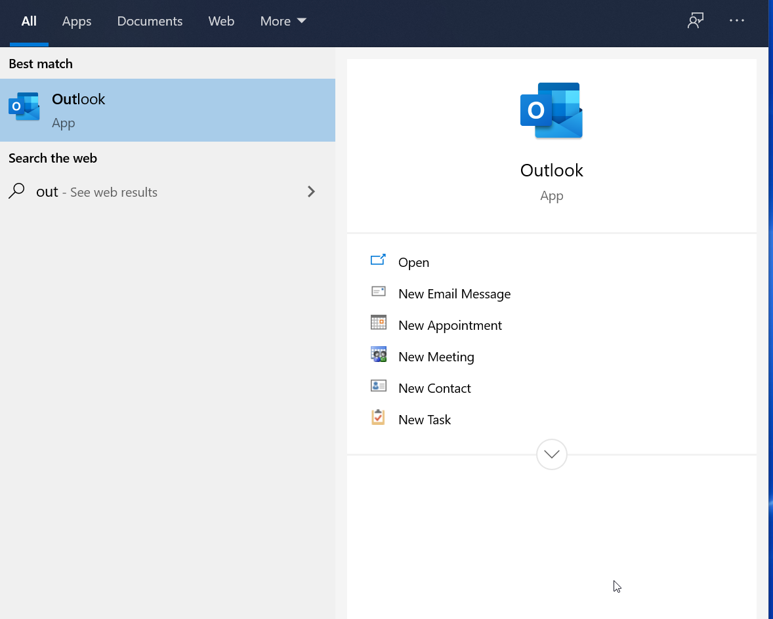
Task: Select the Outlook best match result
Action: [167, 110]
